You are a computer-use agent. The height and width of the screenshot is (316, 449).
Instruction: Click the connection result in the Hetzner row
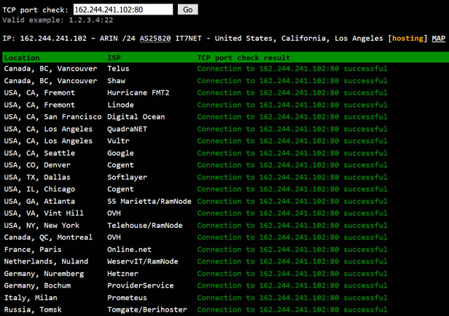click(292, 274)
